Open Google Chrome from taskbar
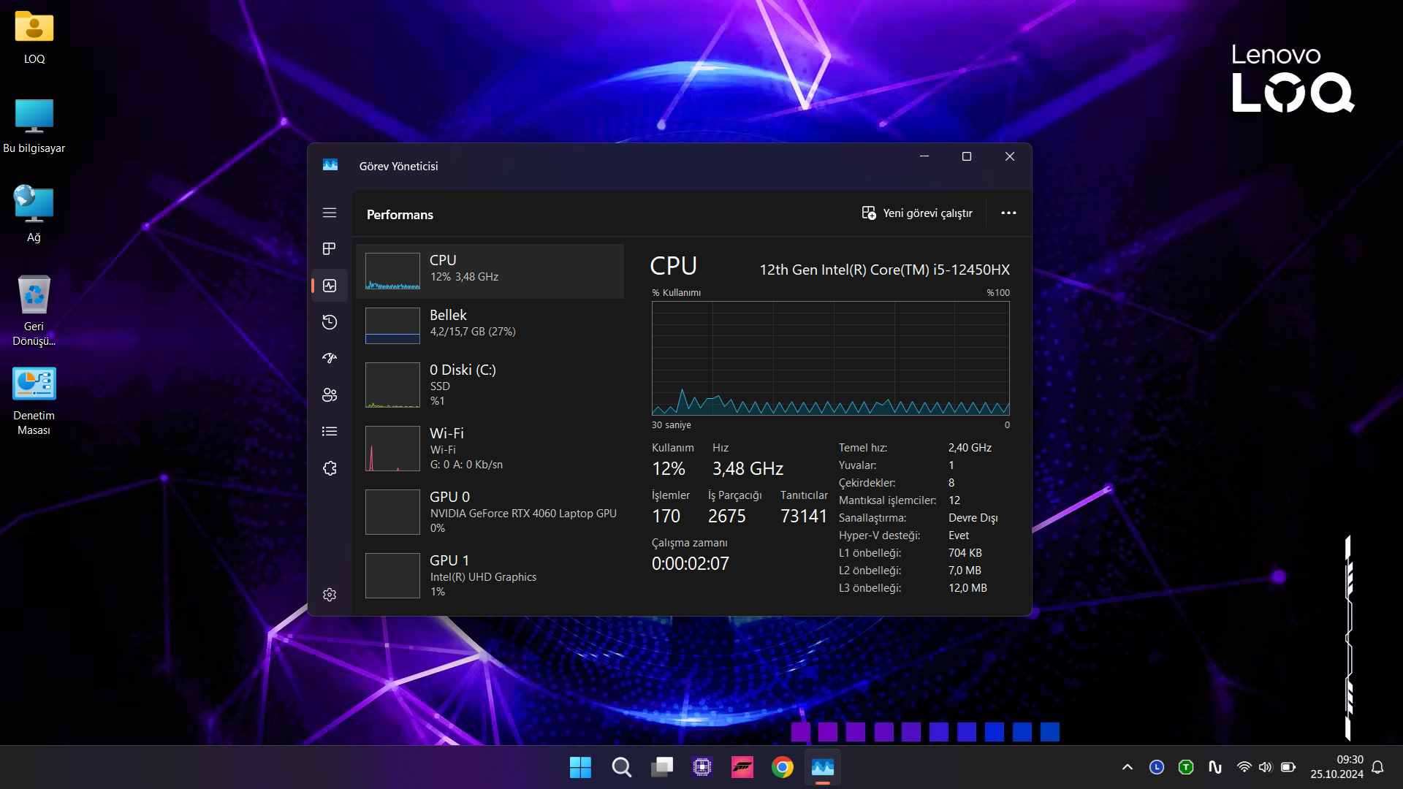 (782, 767)
